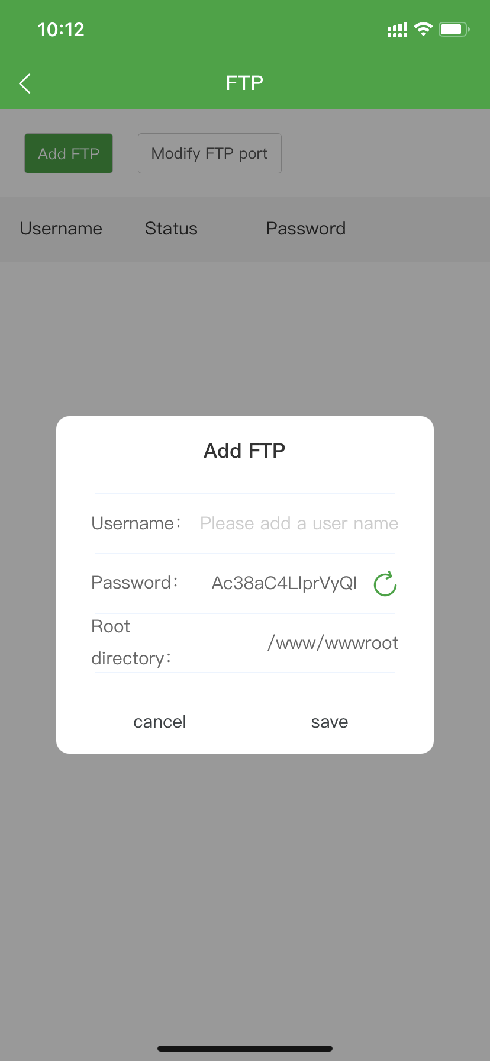Edit the /www/wwwroot root directory field
The image size is (490, 1061).
click(333, 643)
